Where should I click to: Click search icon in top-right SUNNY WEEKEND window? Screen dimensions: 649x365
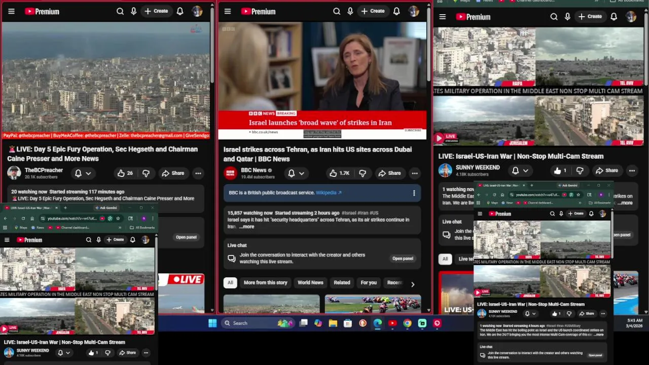(554, 17)
